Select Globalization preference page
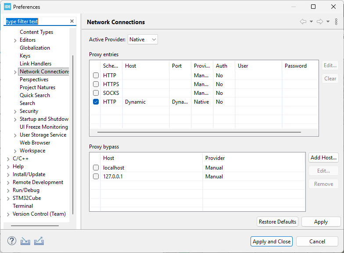This screenshot has height=253, width=344. click(x=35, y=48)
